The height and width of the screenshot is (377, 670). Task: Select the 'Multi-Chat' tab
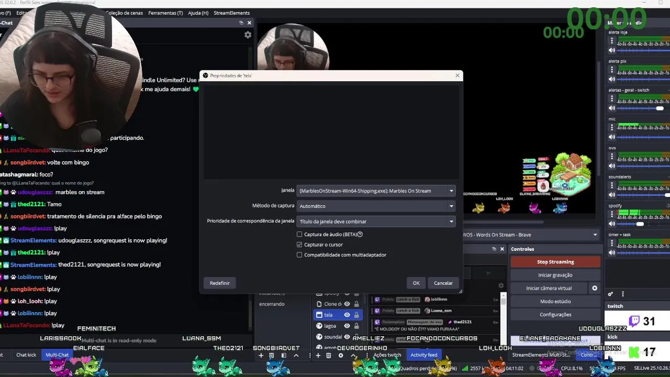[x=57, y=355]
